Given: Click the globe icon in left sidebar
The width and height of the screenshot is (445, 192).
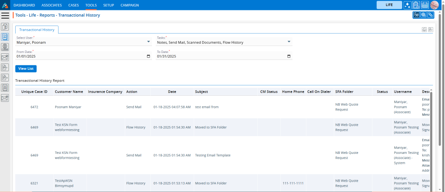Looking at the screenshot, I should pyautogui.click(x=5, y=47).
